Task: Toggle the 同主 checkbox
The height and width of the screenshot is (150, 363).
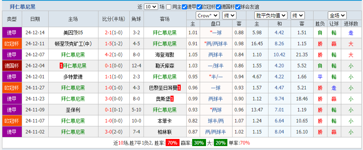Action: [169, 7]
